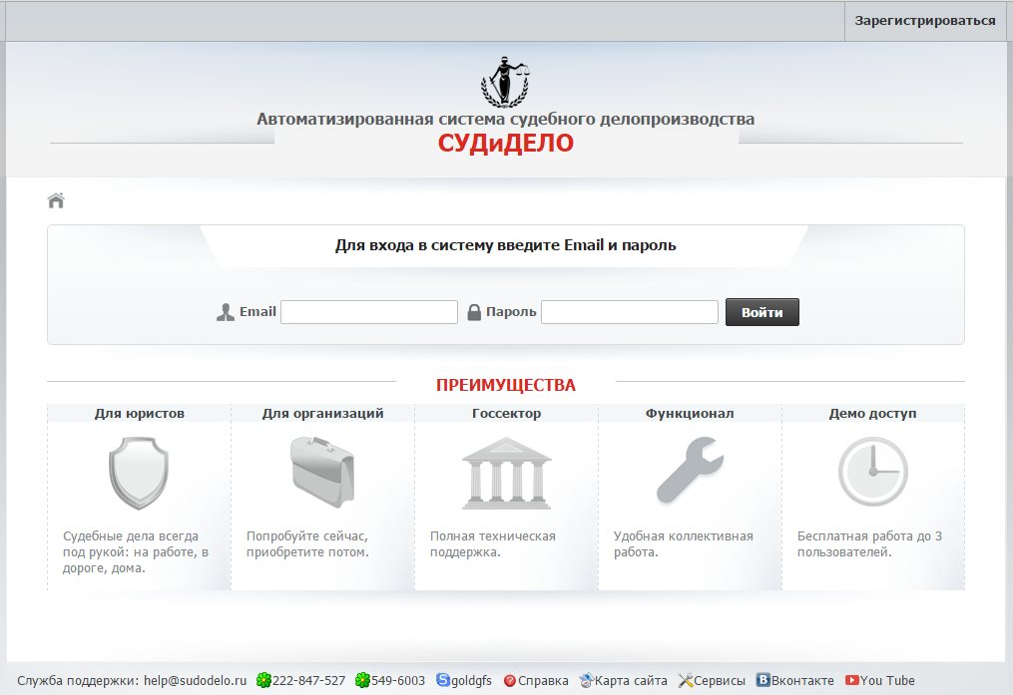The height and width of the screenshot is (695, 1013).
Task: Focus the Email input field
Action: (369, 312)
